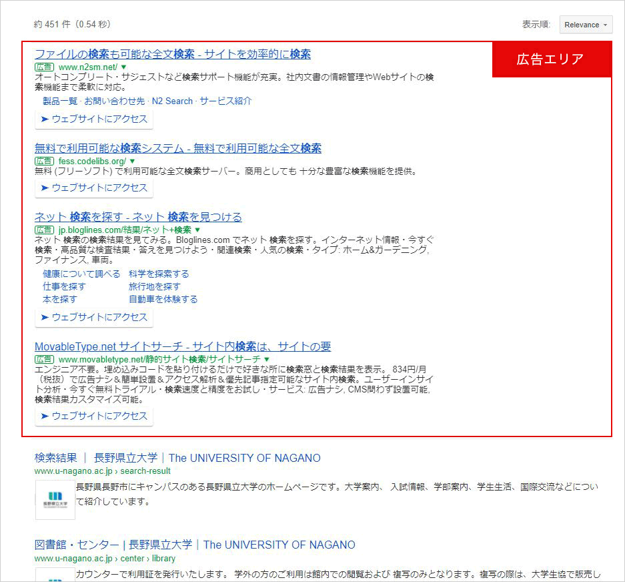Open the 旅行地を探す sitelink
Image resolution: width=625 pixels, height=582 pixels.
(154, 287)
